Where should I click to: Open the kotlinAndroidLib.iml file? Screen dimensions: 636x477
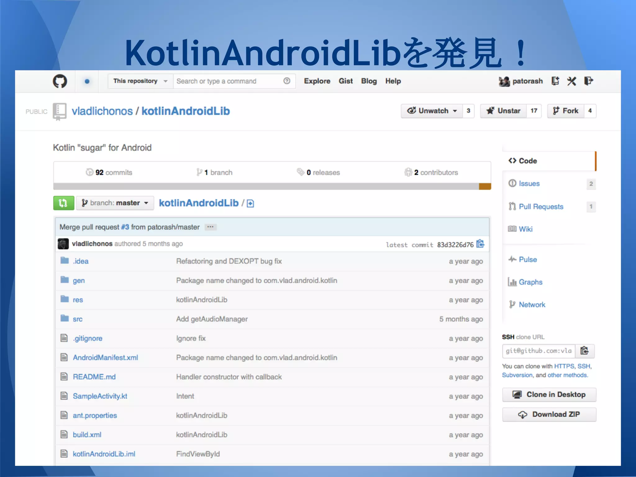pos(104,454)
